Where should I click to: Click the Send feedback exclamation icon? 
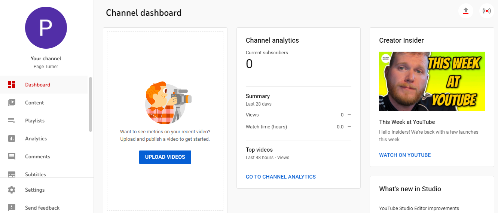pyautogui.click(x=12, y=208)
